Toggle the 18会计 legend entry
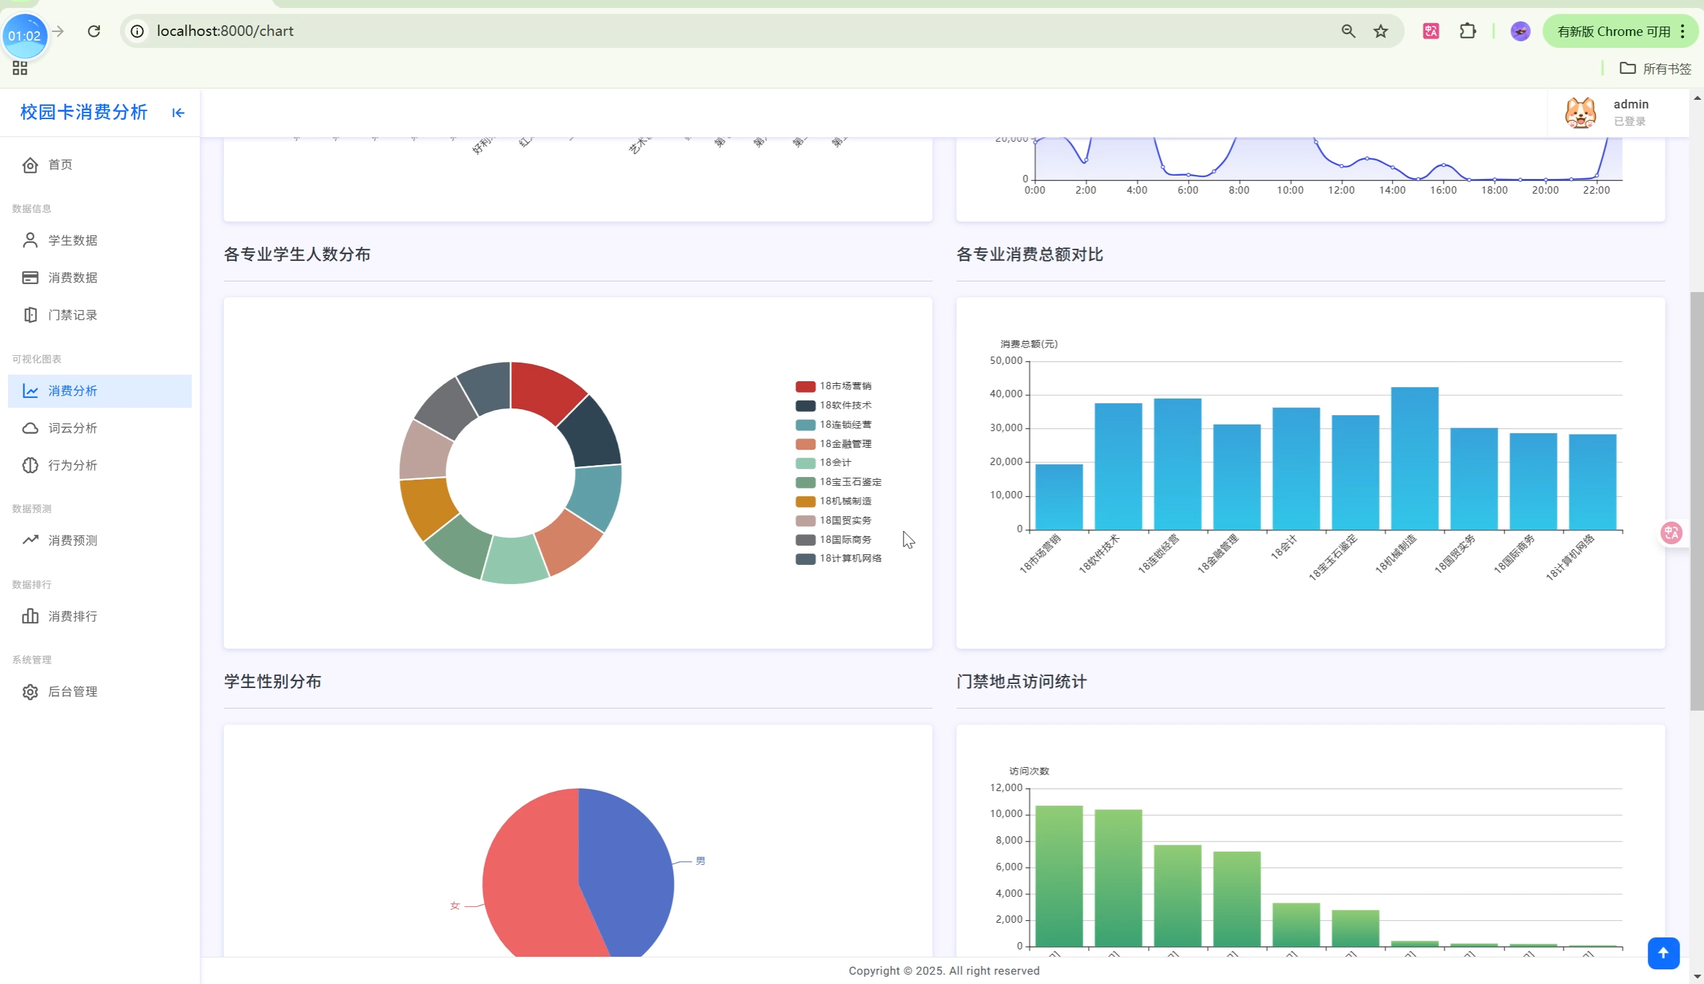This screenshot has height=984, width=1704. click(835, 463)
